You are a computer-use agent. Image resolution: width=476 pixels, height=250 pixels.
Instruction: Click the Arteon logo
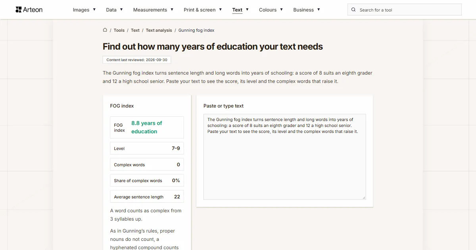click(x=29, y=10)
